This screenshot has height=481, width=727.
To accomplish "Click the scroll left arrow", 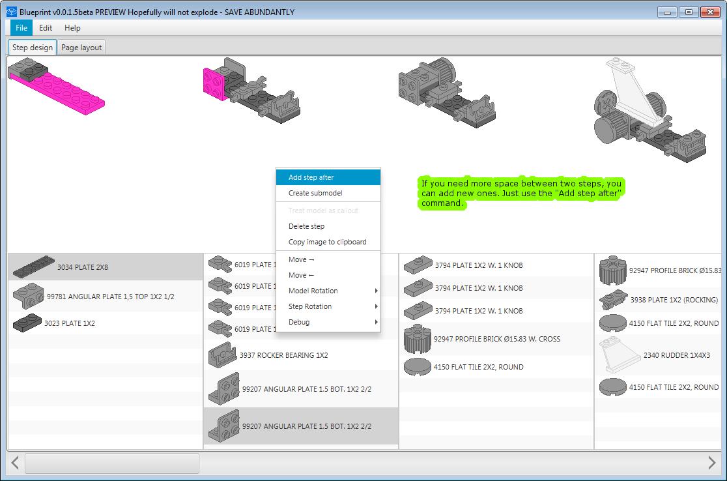I will (15, 463).
